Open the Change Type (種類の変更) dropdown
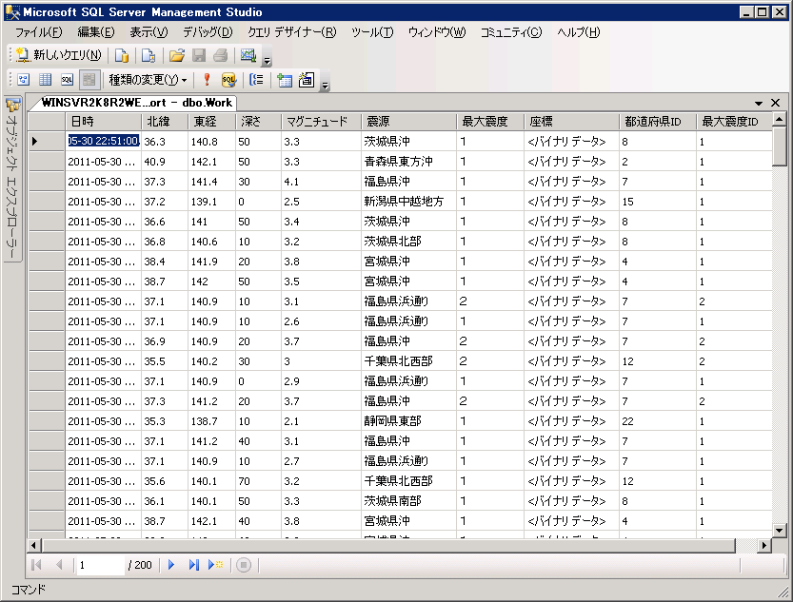793x602 pixels. click(x=148, y=80)
